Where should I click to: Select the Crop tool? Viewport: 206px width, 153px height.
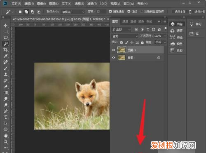click(x=6, y=50)
